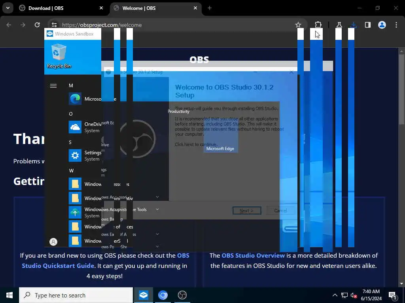This screenshot has height=303, width=405.
Task: Close the Download | OBS tab
Action: tap(101, 8)
